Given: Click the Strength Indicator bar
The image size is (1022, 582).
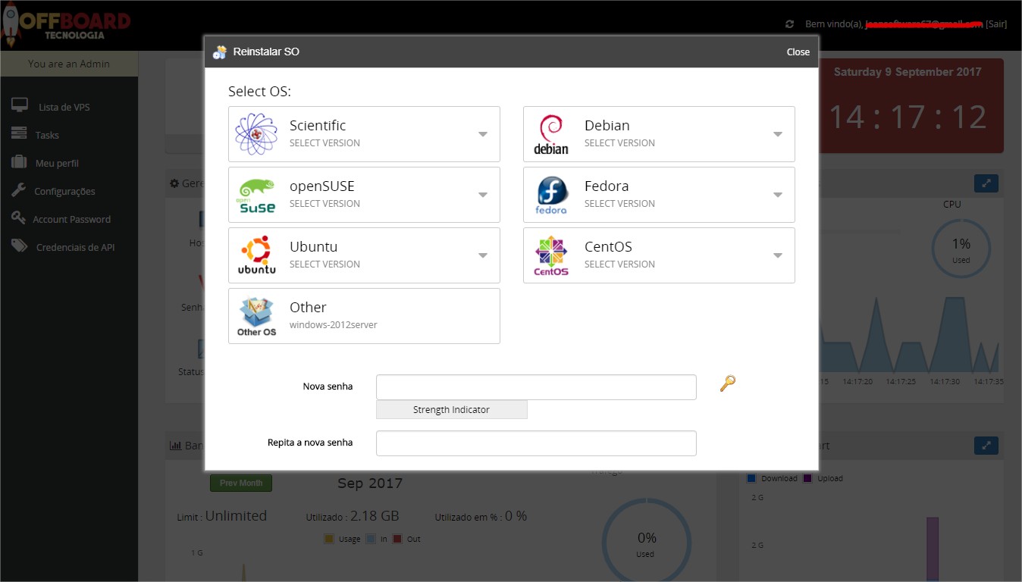Looking at the screenshot, I should [451, 409].
